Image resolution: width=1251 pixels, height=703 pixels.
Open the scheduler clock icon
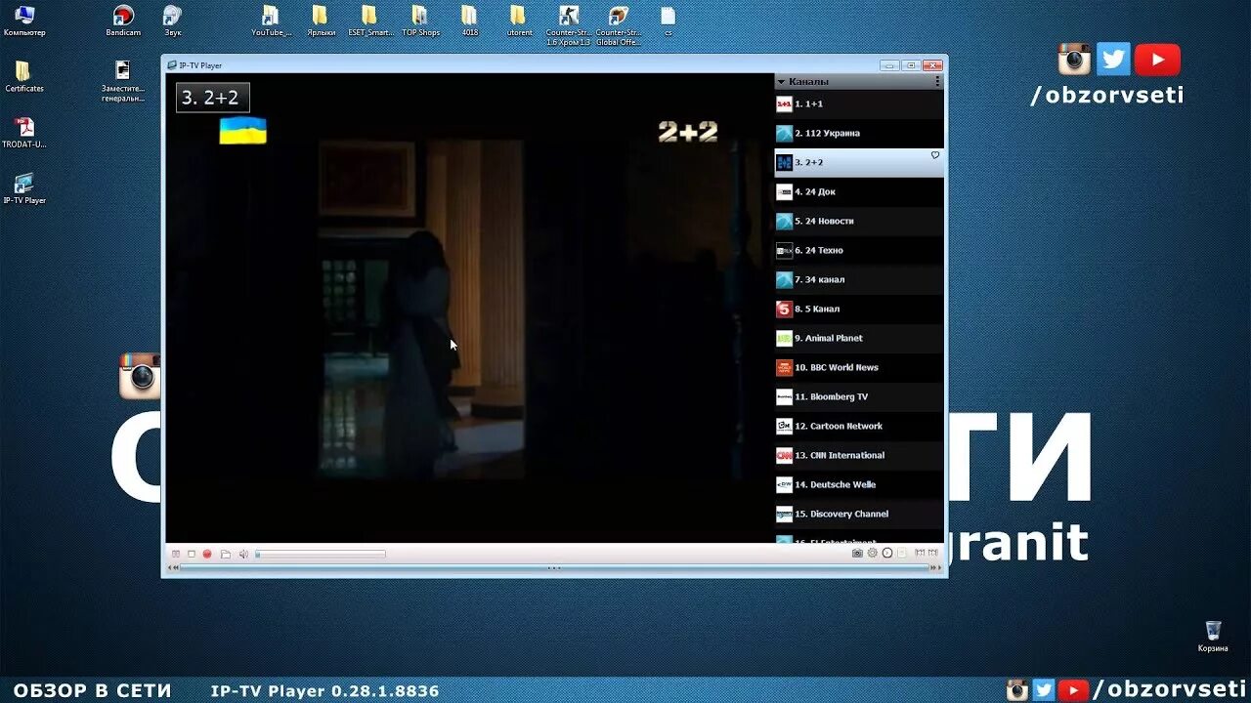[x=887, y=553]
